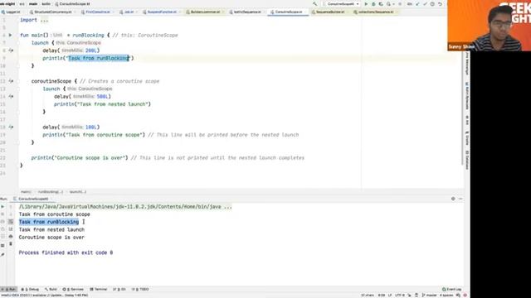The height and width of the screenshot is (298, 531).
Task: Click the undo arrow icon in top toolbar
Action: tap(440, 4)
